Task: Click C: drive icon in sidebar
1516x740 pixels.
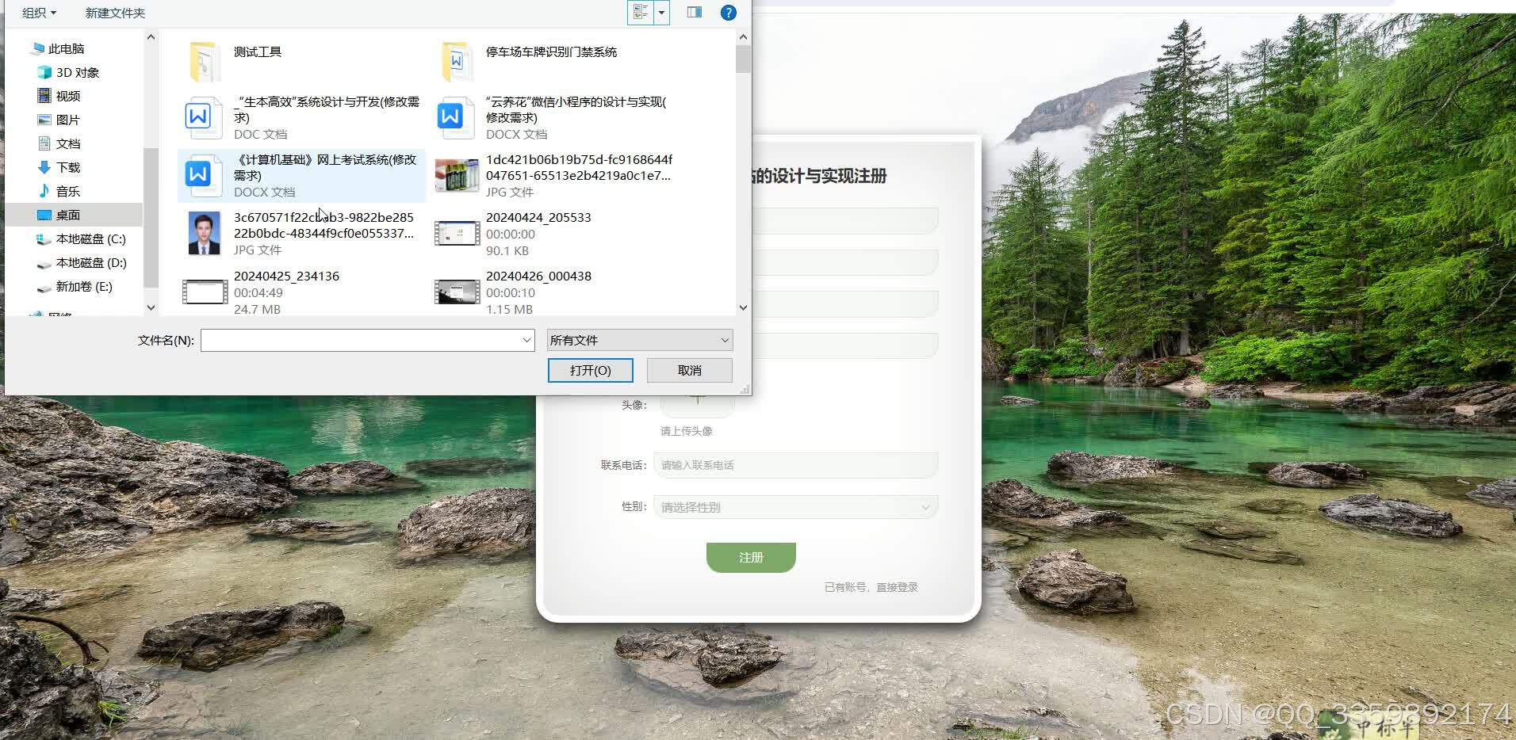Action: tap(44, 238)
